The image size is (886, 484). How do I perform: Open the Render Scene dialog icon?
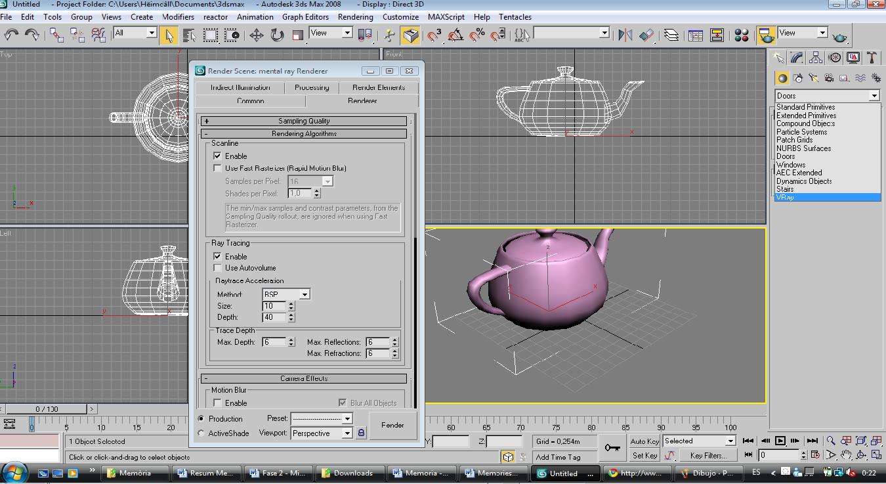click(x=766, y=35)
